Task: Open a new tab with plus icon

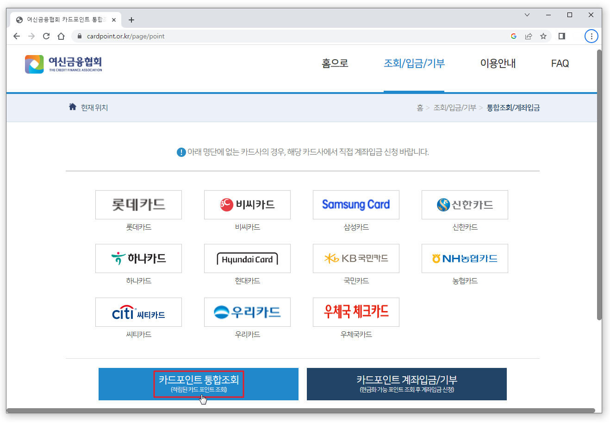Action: click(x=131, y=20)
